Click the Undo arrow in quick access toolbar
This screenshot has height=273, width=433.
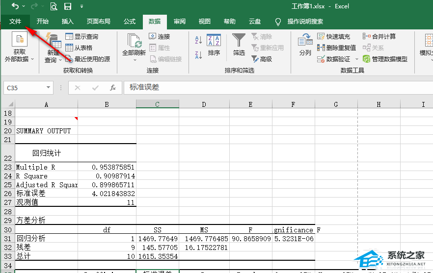(x=15, y=6)
